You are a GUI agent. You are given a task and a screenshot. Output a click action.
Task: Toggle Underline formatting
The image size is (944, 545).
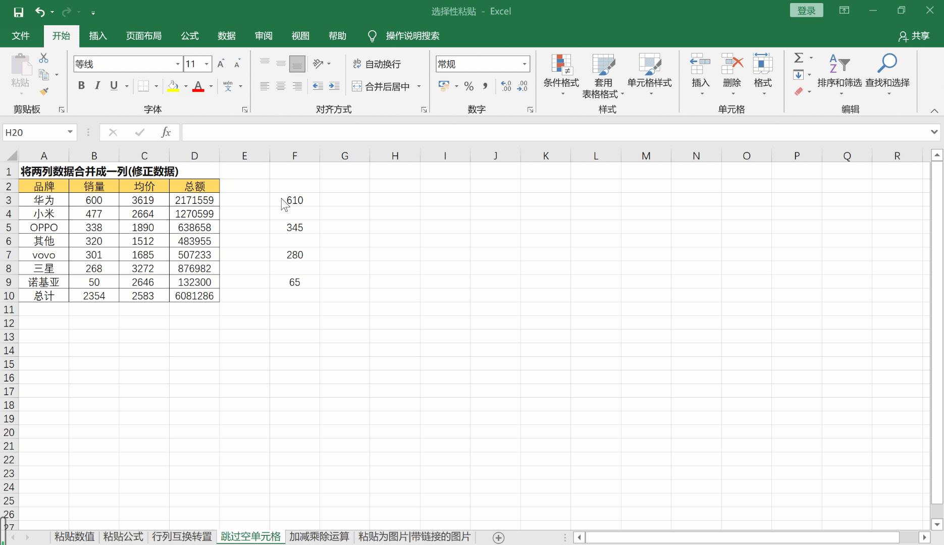click(114, 86)
